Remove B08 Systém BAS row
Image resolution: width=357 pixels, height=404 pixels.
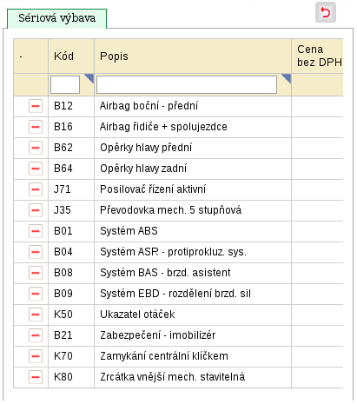coord(36,273)
